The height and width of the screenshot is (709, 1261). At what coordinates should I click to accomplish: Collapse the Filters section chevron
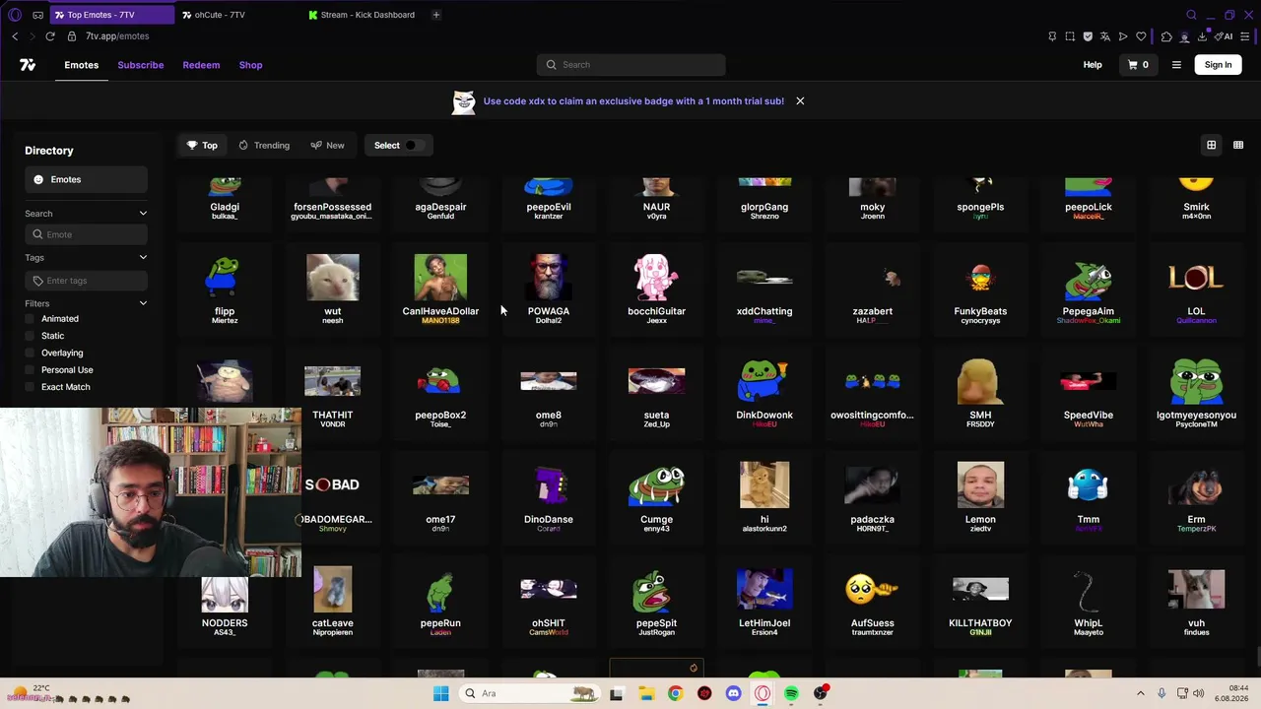[143, 303]
